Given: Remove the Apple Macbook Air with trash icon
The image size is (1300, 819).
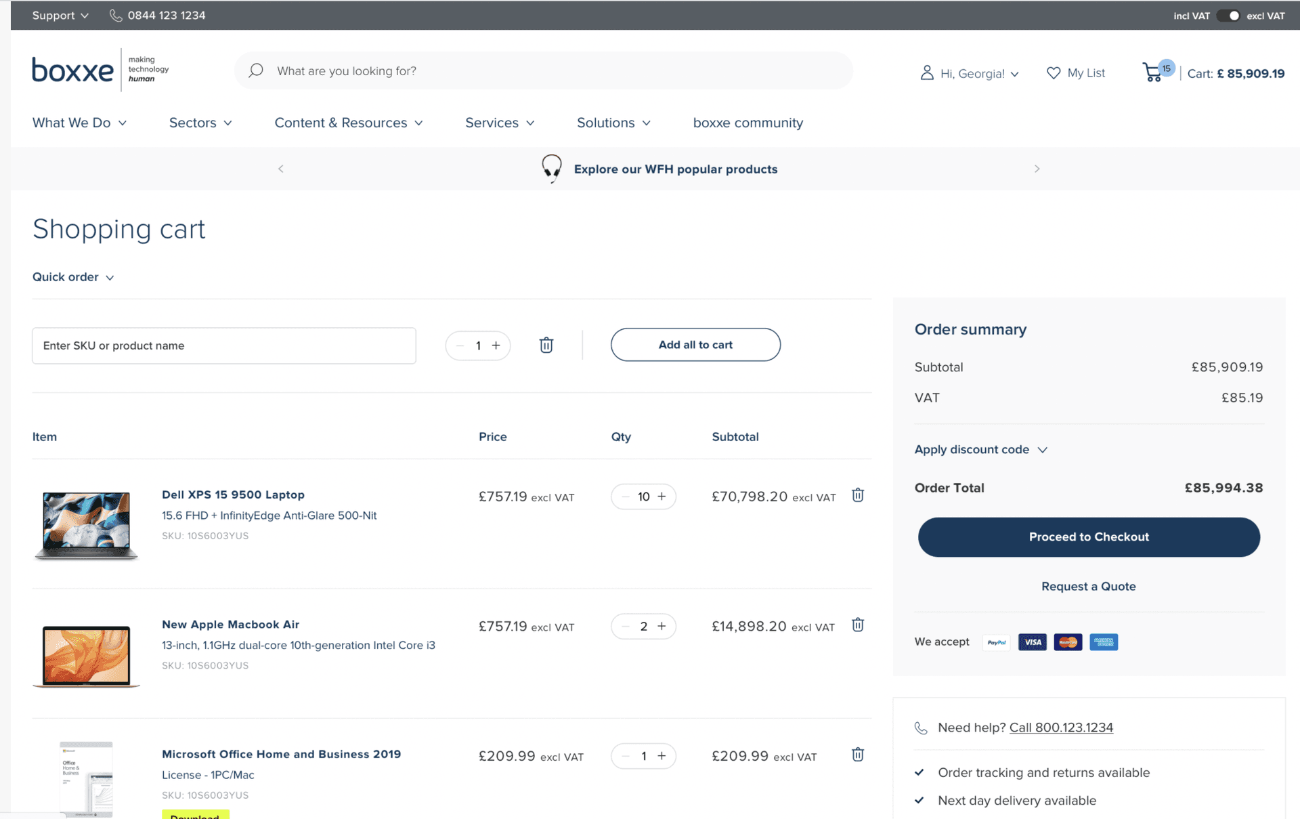Looking at the screenshot, I should [857, 625].
